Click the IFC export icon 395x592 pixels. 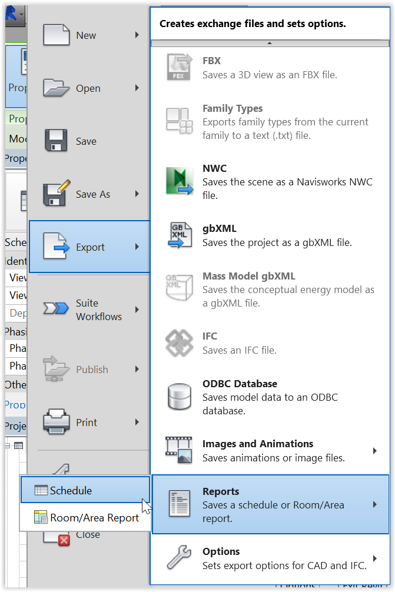tap(180, 343)
